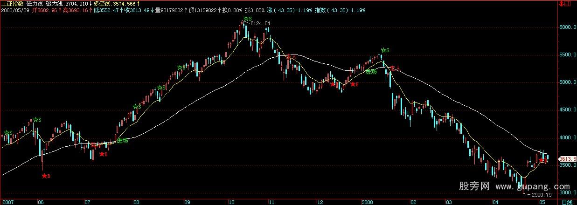Click the 10 month label on time axis
577x205 pixels.
(x=231, y=202)
